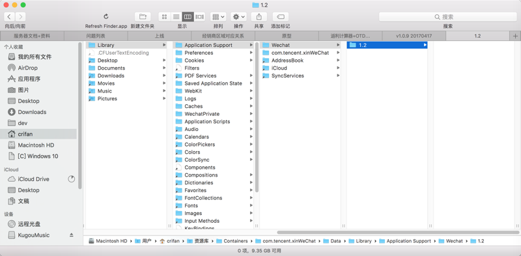Click into the search (搜索) field
The image size is (521, 256).
click(x=447, y=17)
